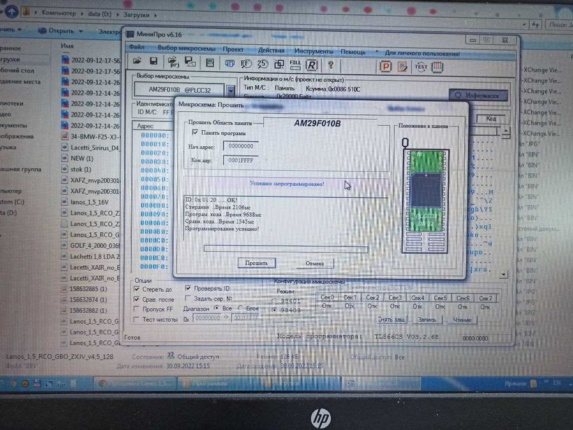
Task: Open the 'Открыть' dropdown in Explorer toolbar
Action: click(x=81, y=31)
